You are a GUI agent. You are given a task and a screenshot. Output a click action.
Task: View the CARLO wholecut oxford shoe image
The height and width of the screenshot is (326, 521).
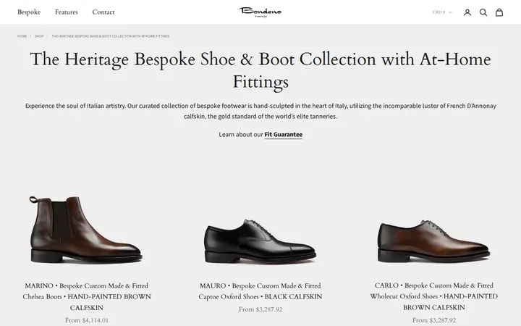point(433,241)
